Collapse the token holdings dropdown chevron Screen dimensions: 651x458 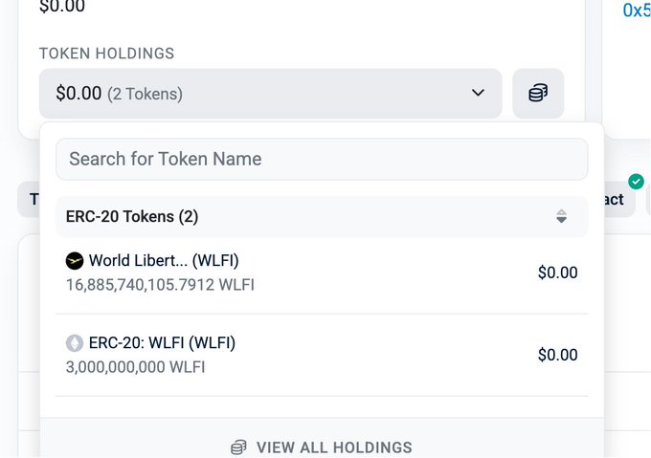click(479, 93)
